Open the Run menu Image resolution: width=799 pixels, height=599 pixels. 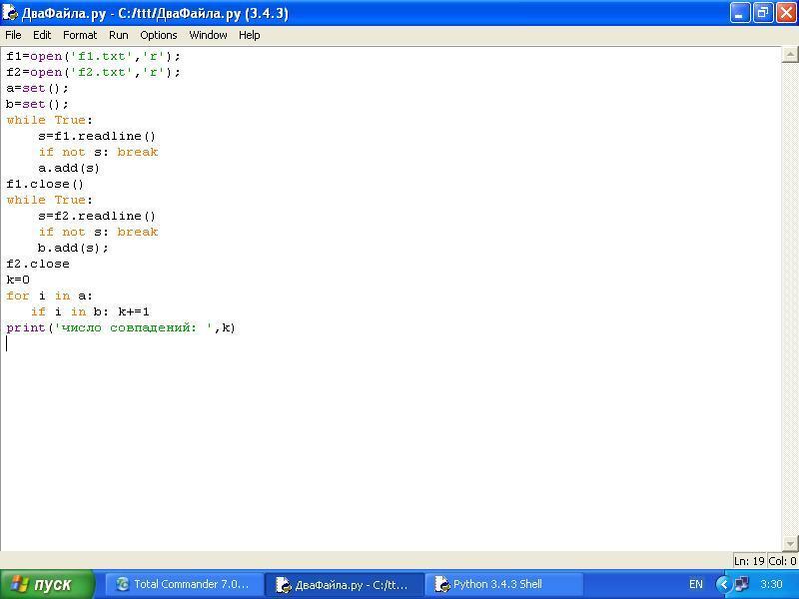click(x=118, y=35)
